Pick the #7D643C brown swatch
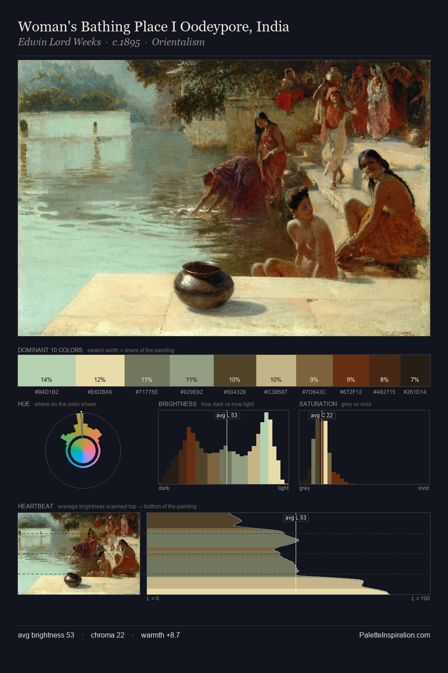 [x=314, y=371]
